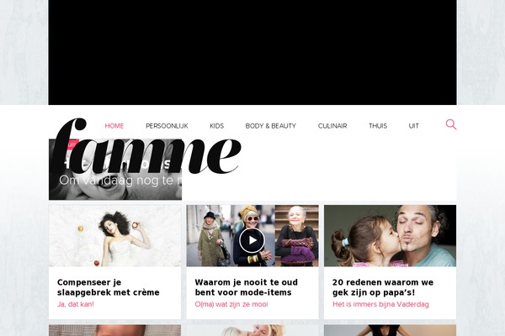The height and width of the screenshot is (336, 505).
Task: Click the 'O(ma) wat zijn ze mooi' subtitle
Action: [x=231, y=304]
